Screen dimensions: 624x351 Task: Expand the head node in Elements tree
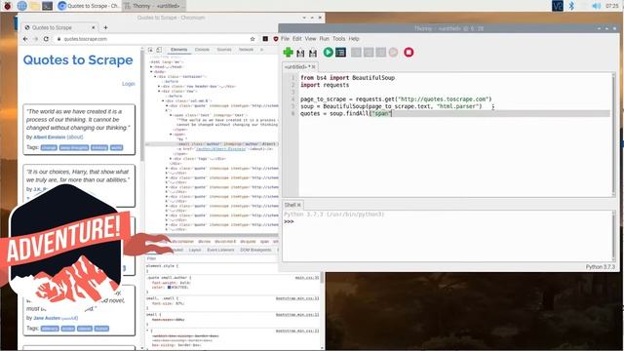[152, 67]
